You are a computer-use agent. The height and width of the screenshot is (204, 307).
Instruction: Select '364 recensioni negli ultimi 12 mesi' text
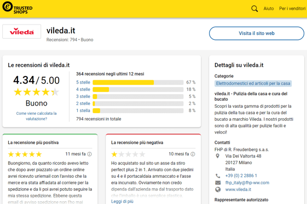[x=110, y=74]
